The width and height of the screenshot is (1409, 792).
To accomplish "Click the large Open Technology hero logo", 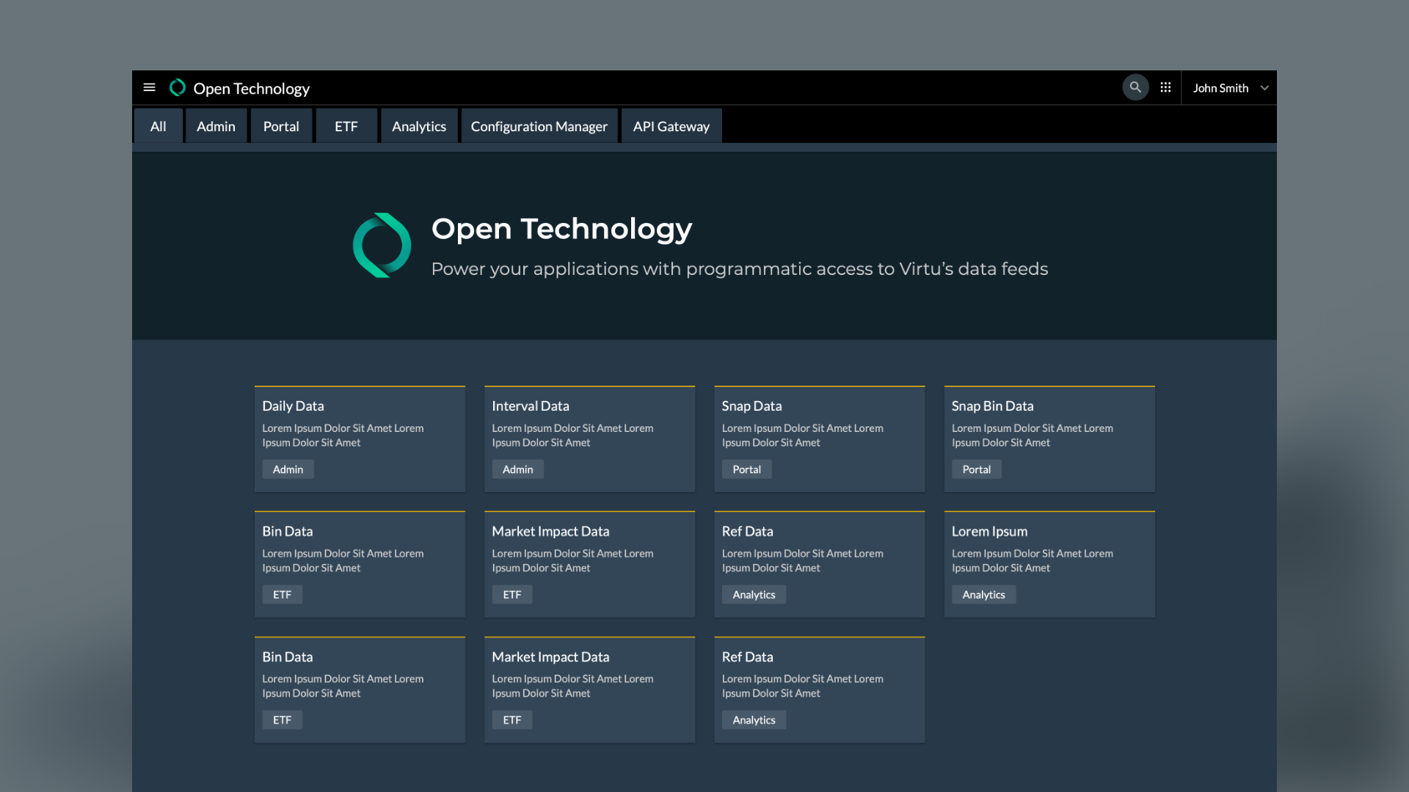I will (x=382, y=245).
